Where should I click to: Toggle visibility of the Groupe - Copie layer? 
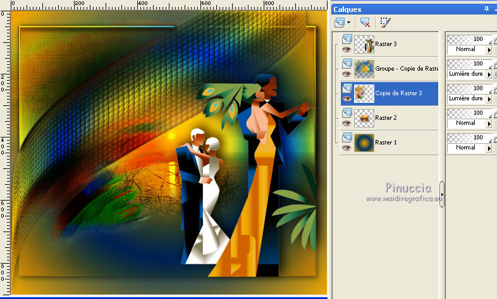347,74
